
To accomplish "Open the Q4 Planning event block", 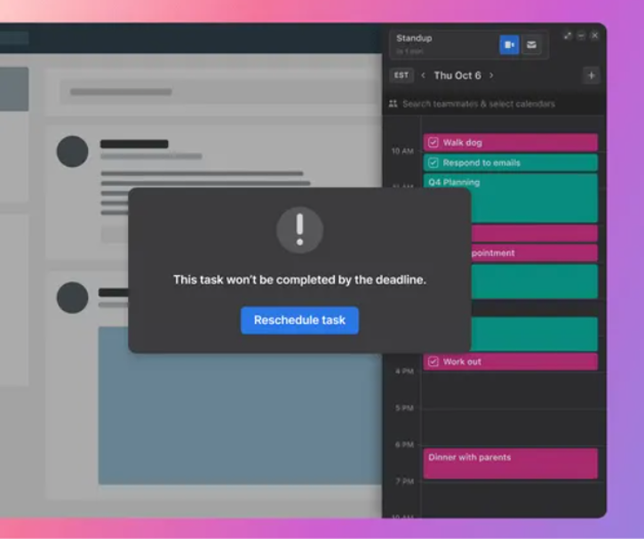I will tap(510, 197).
